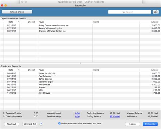
Task: Click the red close window button
Action: click(2, 5)
